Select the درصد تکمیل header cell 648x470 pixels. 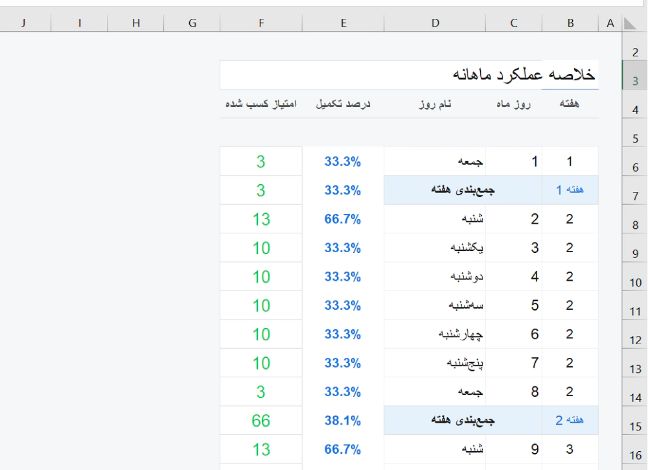343,104
